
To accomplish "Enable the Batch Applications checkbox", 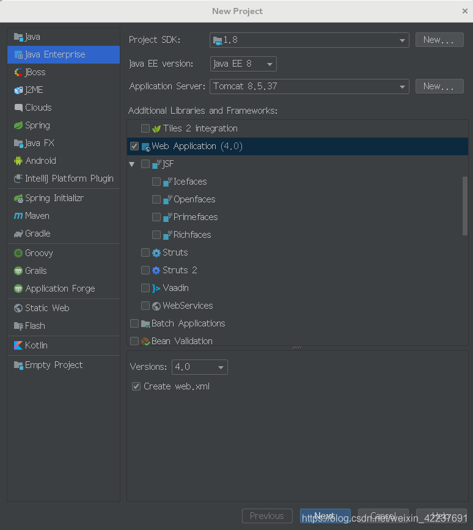I will [134, 323].
